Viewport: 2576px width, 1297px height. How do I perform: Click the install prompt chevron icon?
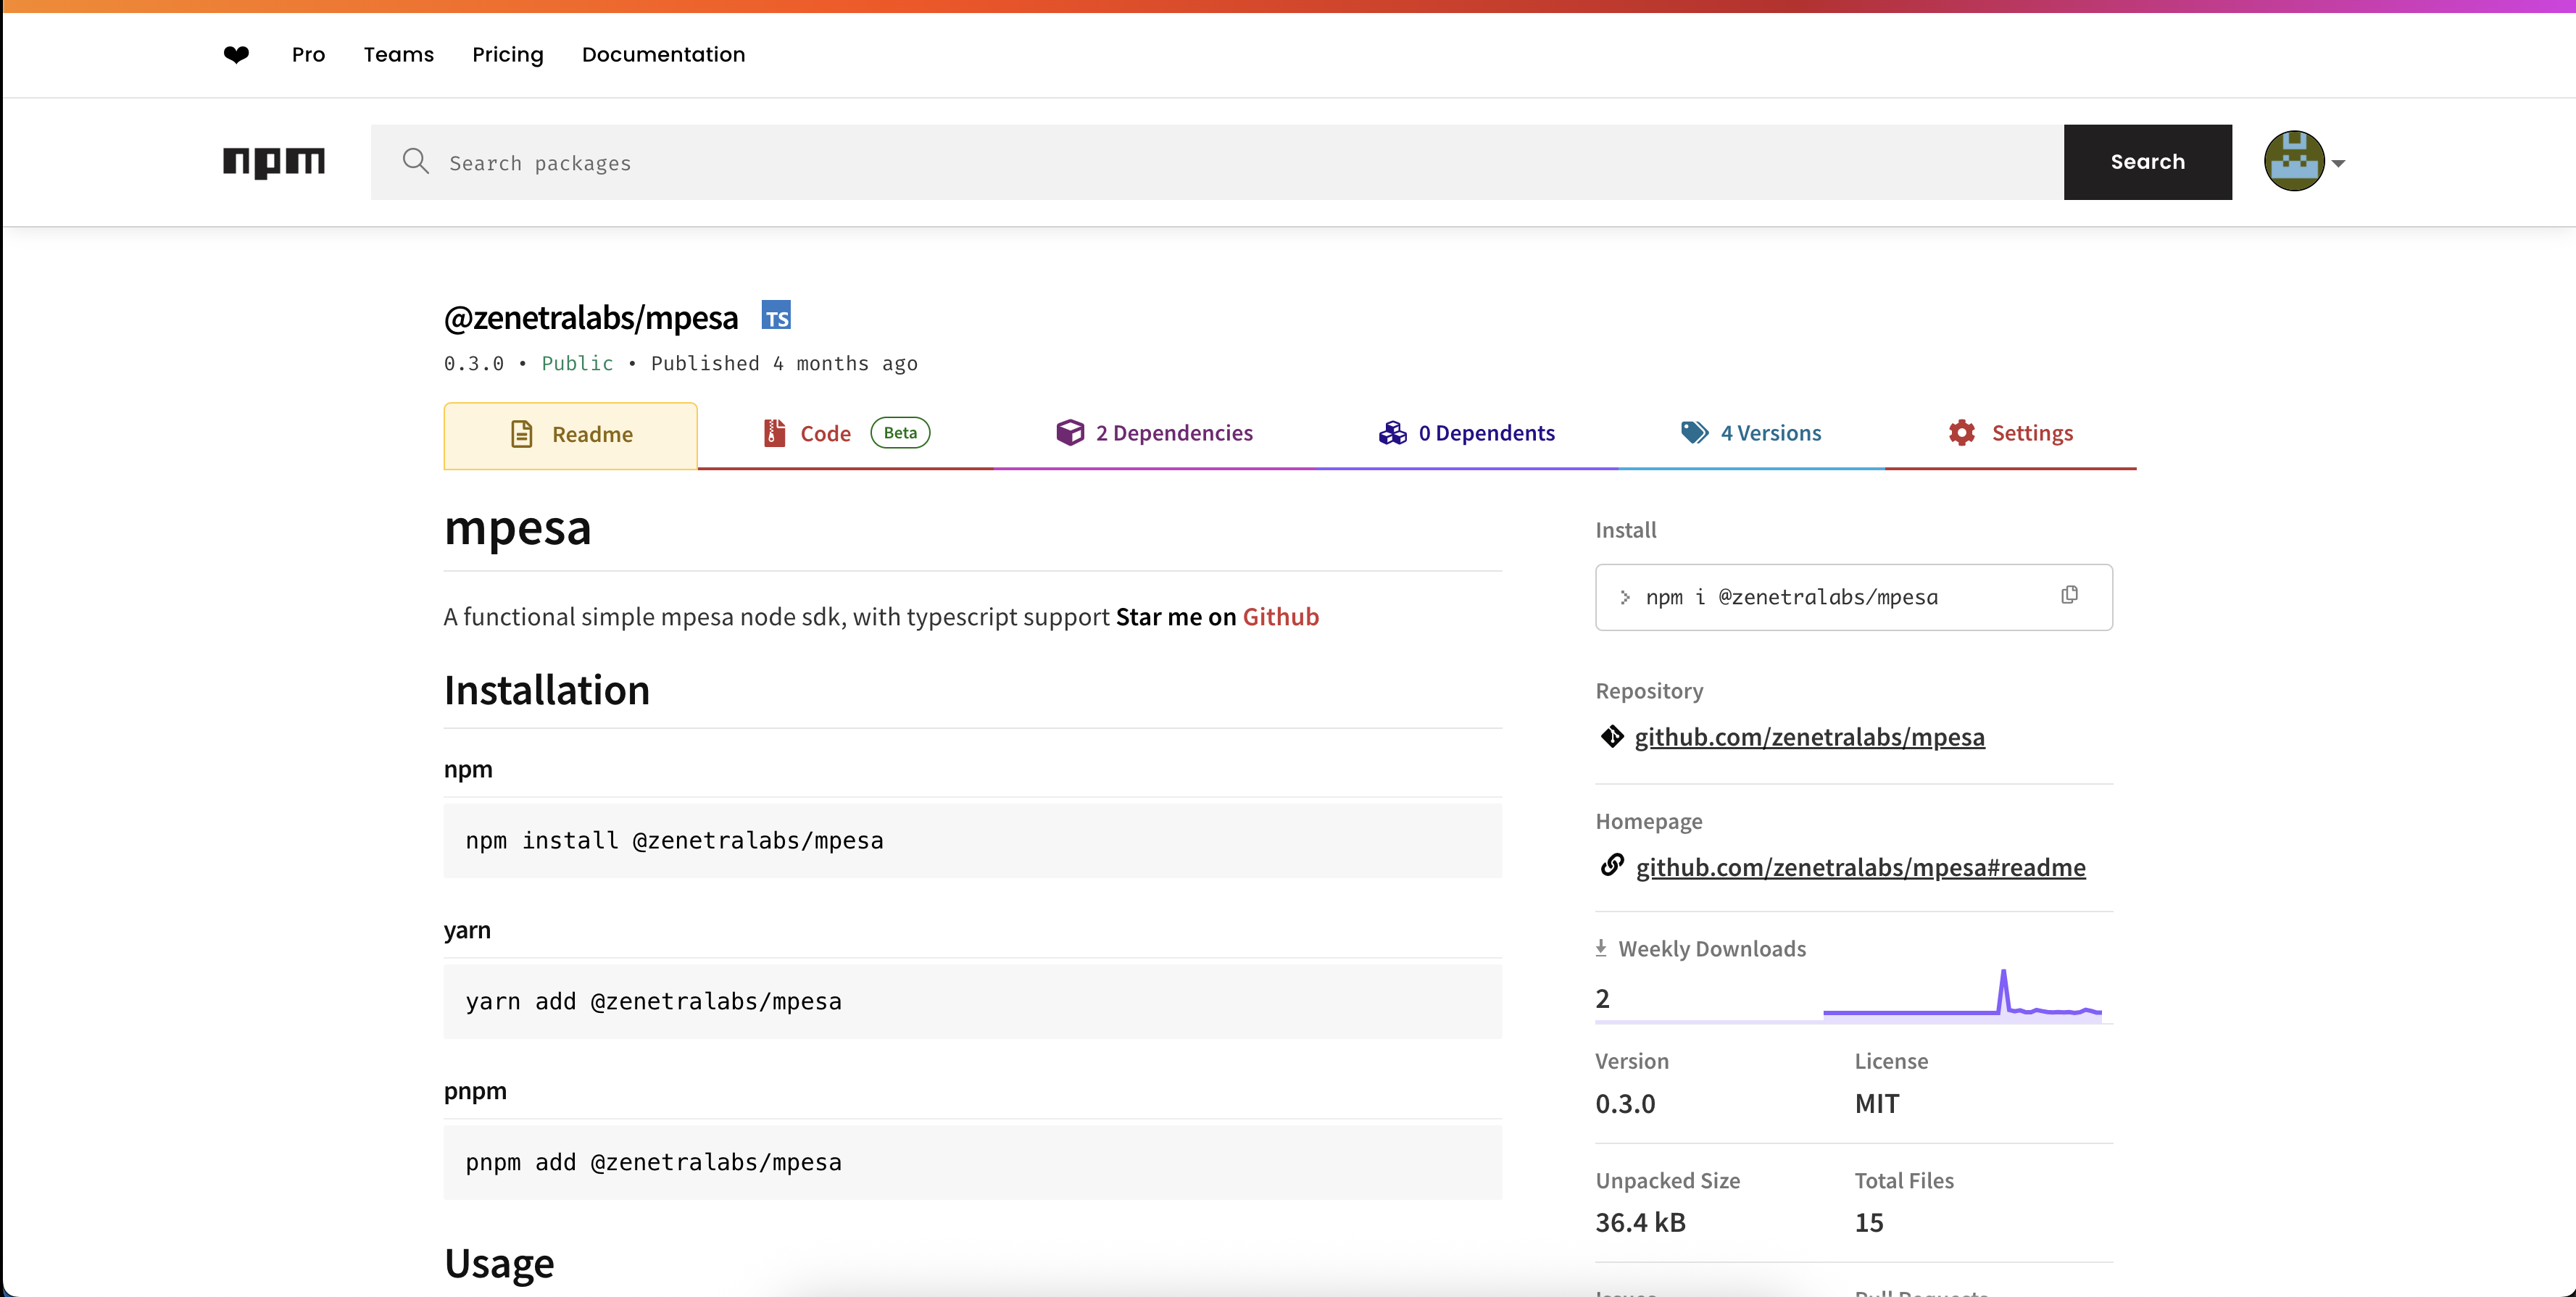(x=1625, y=597)
